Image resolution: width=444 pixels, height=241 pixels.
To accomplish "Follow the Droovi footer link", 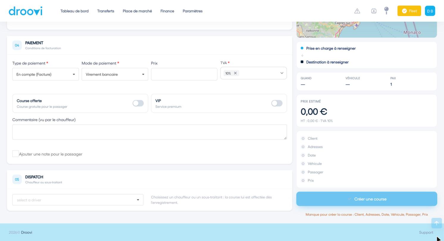I will [26, 232].
